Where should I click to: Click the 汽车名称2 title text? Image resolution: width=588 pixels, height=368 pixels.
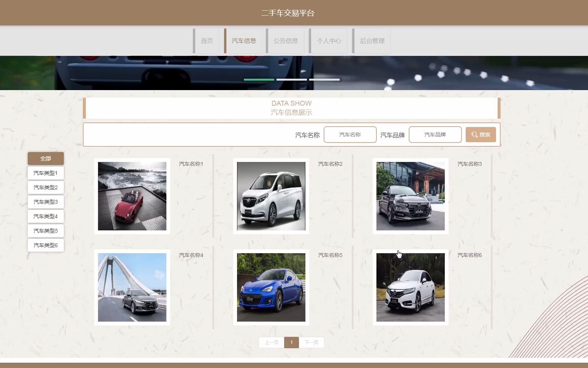[x=330, y=164]
